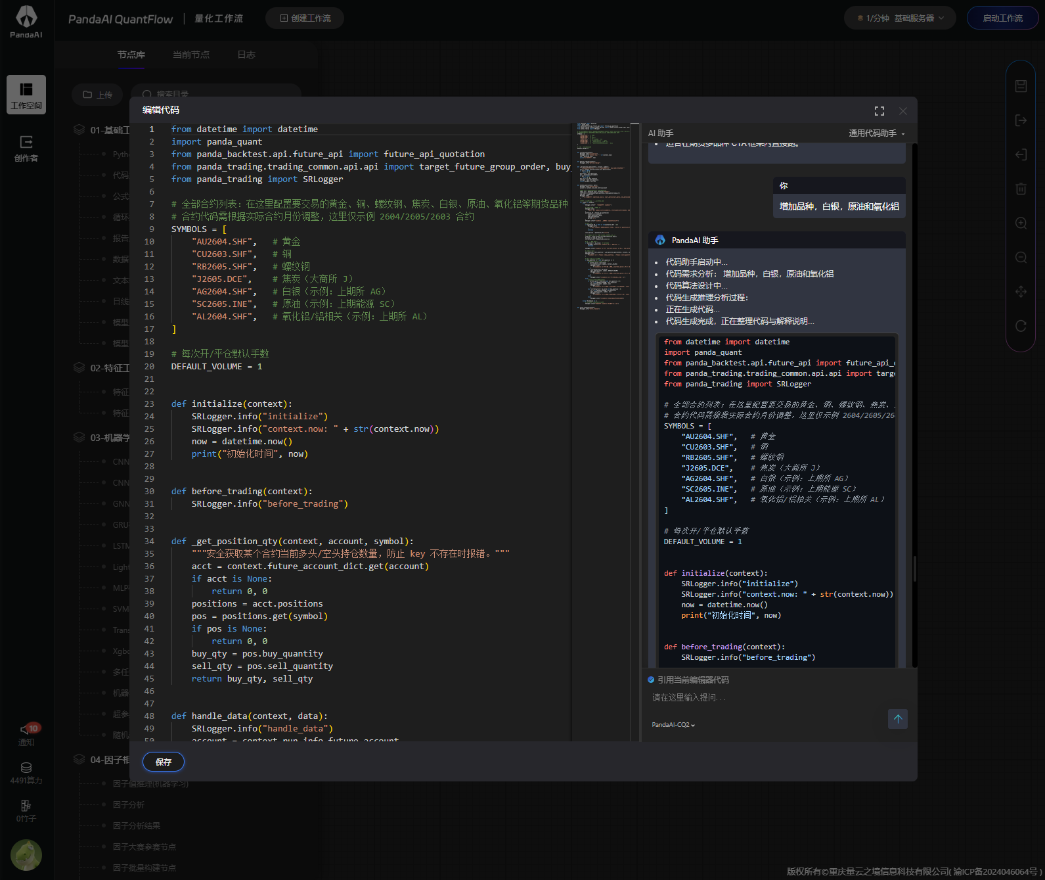Click the 编辑代码 dialog title

(161, 110)
